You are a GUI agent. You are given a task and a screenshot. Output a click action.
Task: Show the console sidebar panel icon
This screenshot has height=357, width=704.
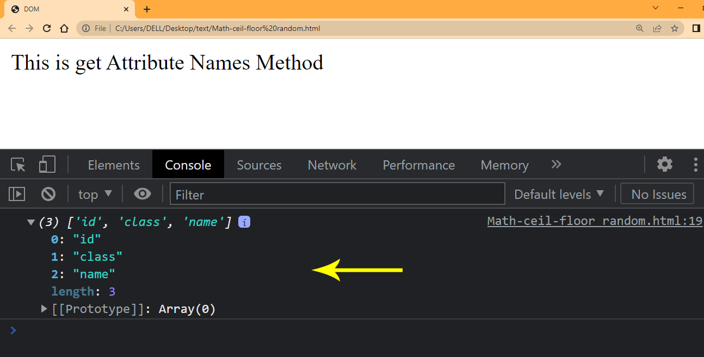pyautogui.click(x=17, y=194)
